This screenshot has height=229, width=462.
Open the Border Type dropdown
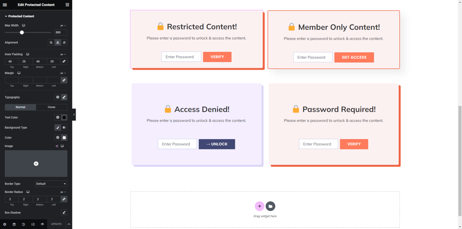click(51, 184)
